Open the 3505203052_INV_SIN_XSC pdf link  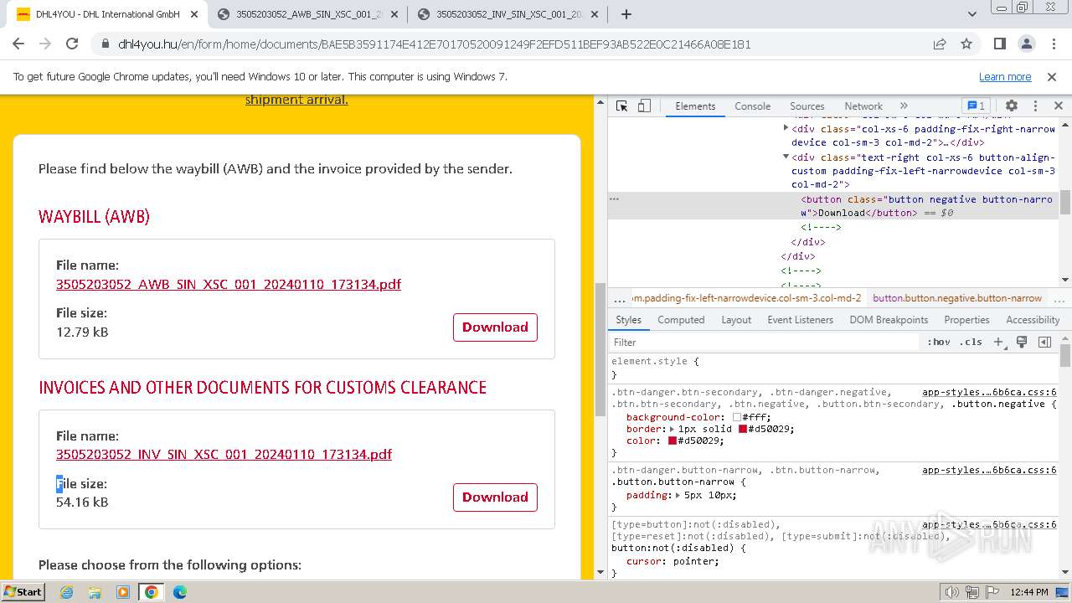coord(224,455)
